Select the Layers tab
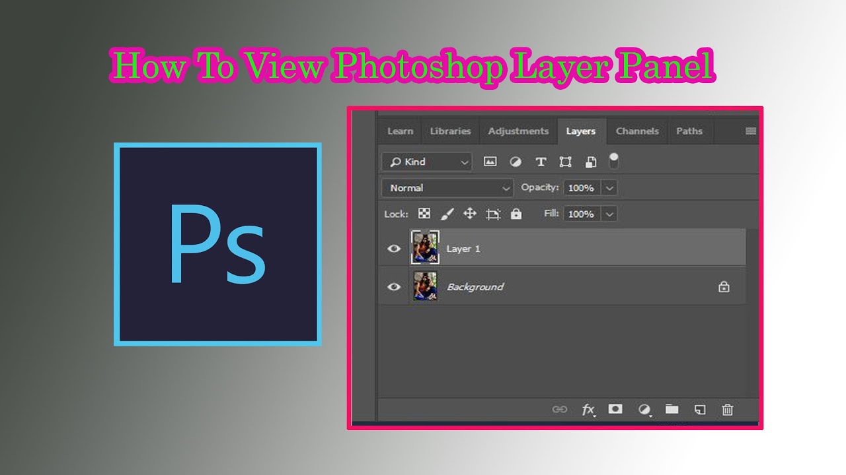The height and width of the screenshot is (475, 846). tap(581, 131)
